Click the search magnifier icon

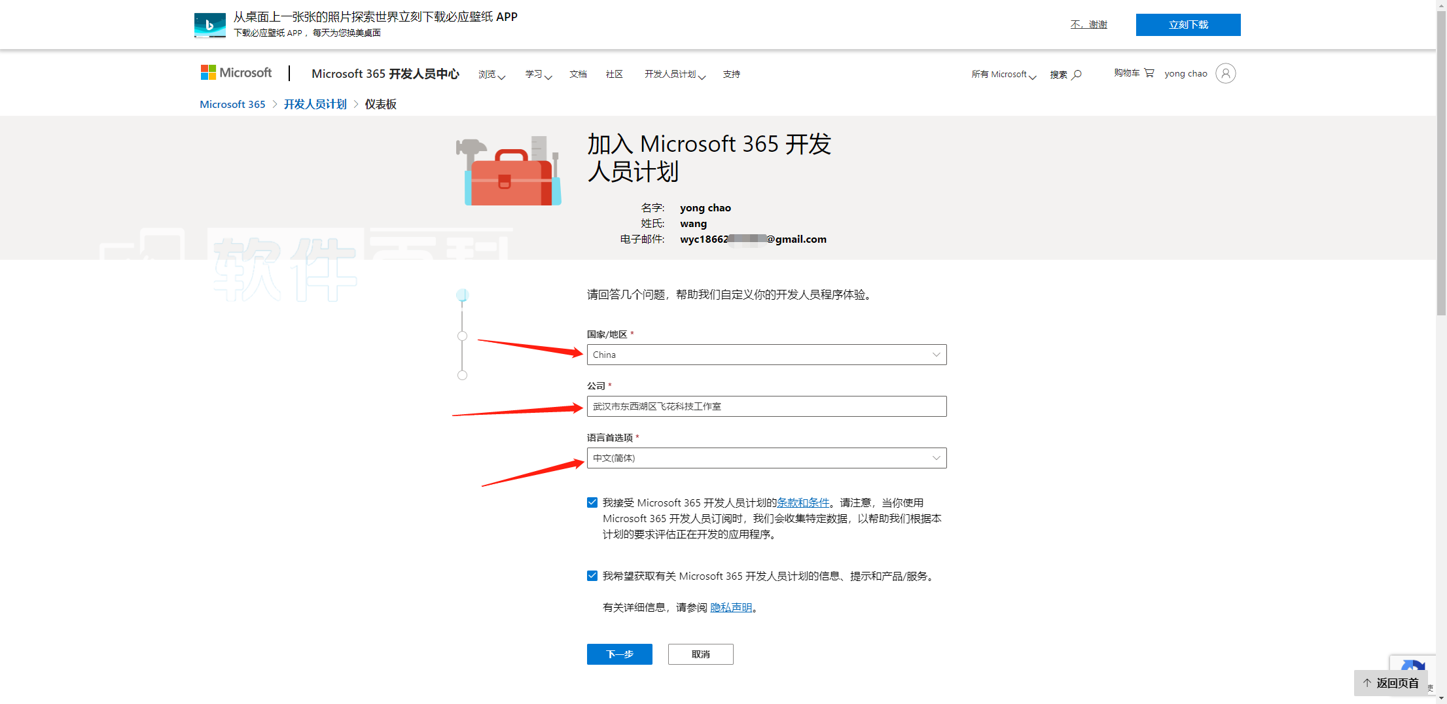(1077, 75)
